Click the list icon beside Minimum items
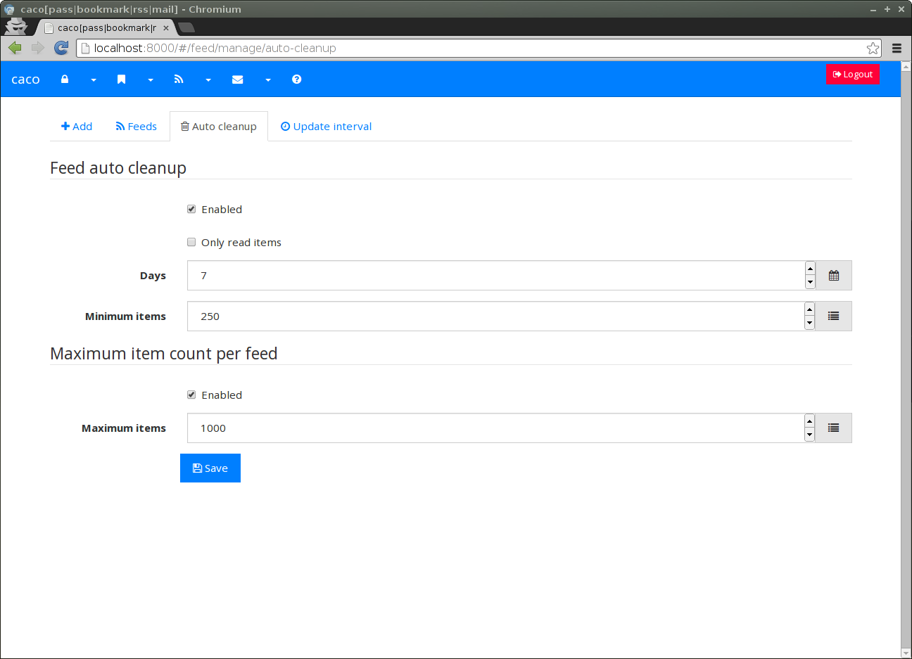Viewport: 912px width, 659px height. [x=834, y=316]
